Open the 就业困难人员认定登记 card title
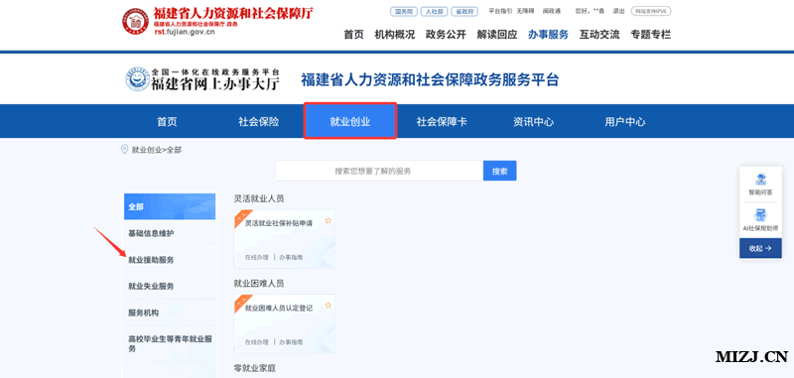This screenshot has width=794, height=378. click(279, 308)
